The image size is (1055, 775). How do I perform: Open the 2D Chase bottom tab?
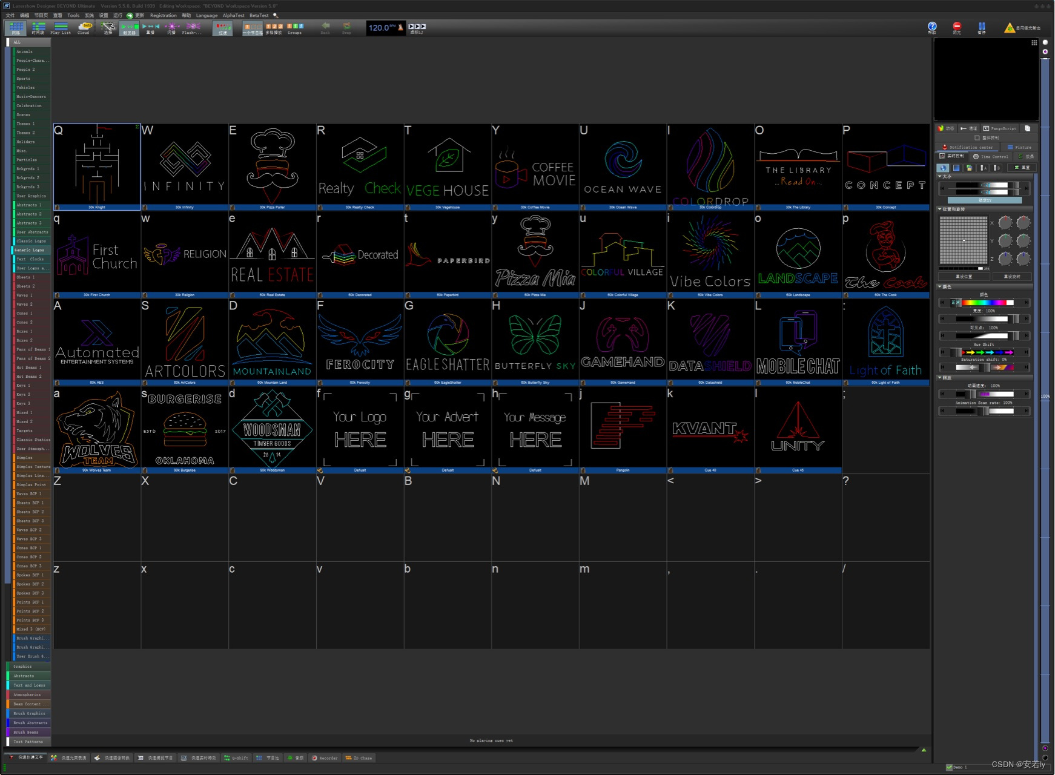(359, 757)
